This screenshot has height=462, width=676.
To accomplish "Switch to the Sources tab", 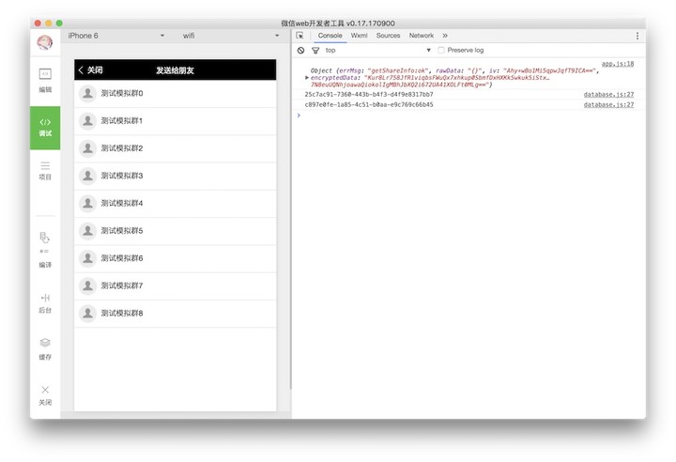I will (x=388, y=36).
